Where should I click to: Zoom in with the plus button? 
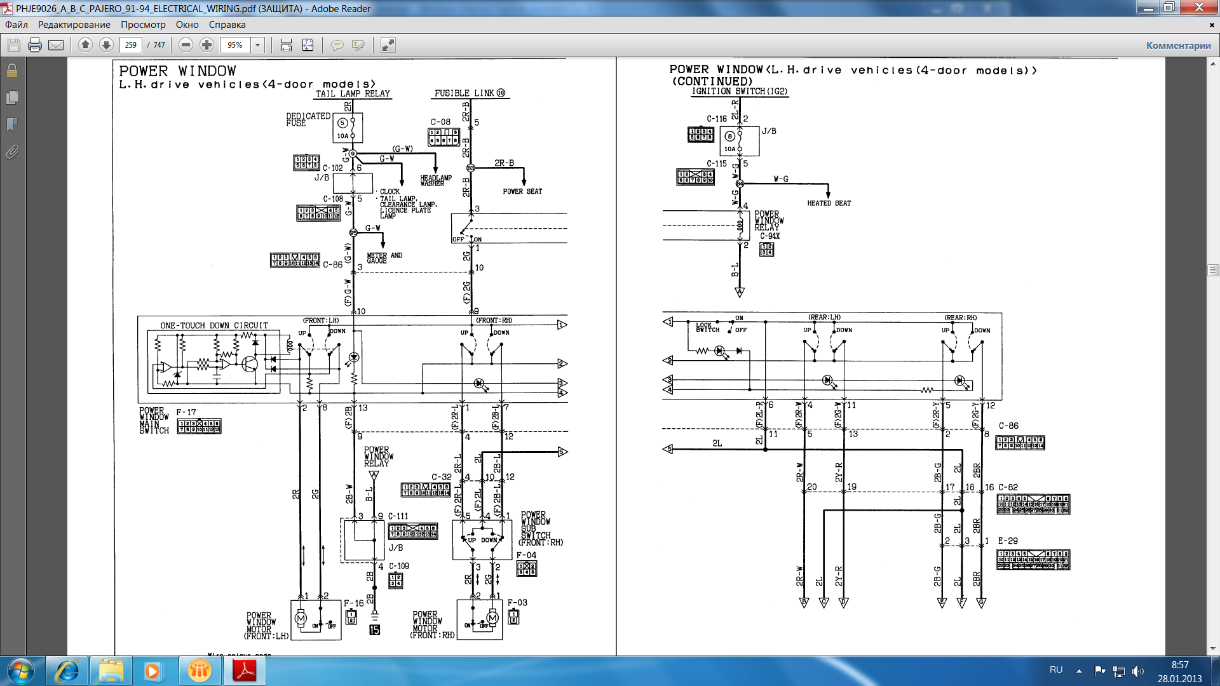(207, 45)
